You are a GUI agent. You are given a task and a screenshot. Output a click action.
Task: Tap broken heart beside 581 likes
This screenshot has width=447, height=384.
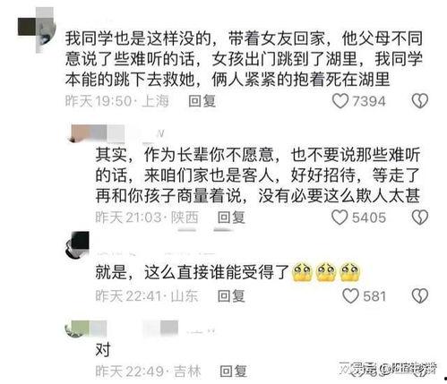pyautogui.click(x=420, y=296)
